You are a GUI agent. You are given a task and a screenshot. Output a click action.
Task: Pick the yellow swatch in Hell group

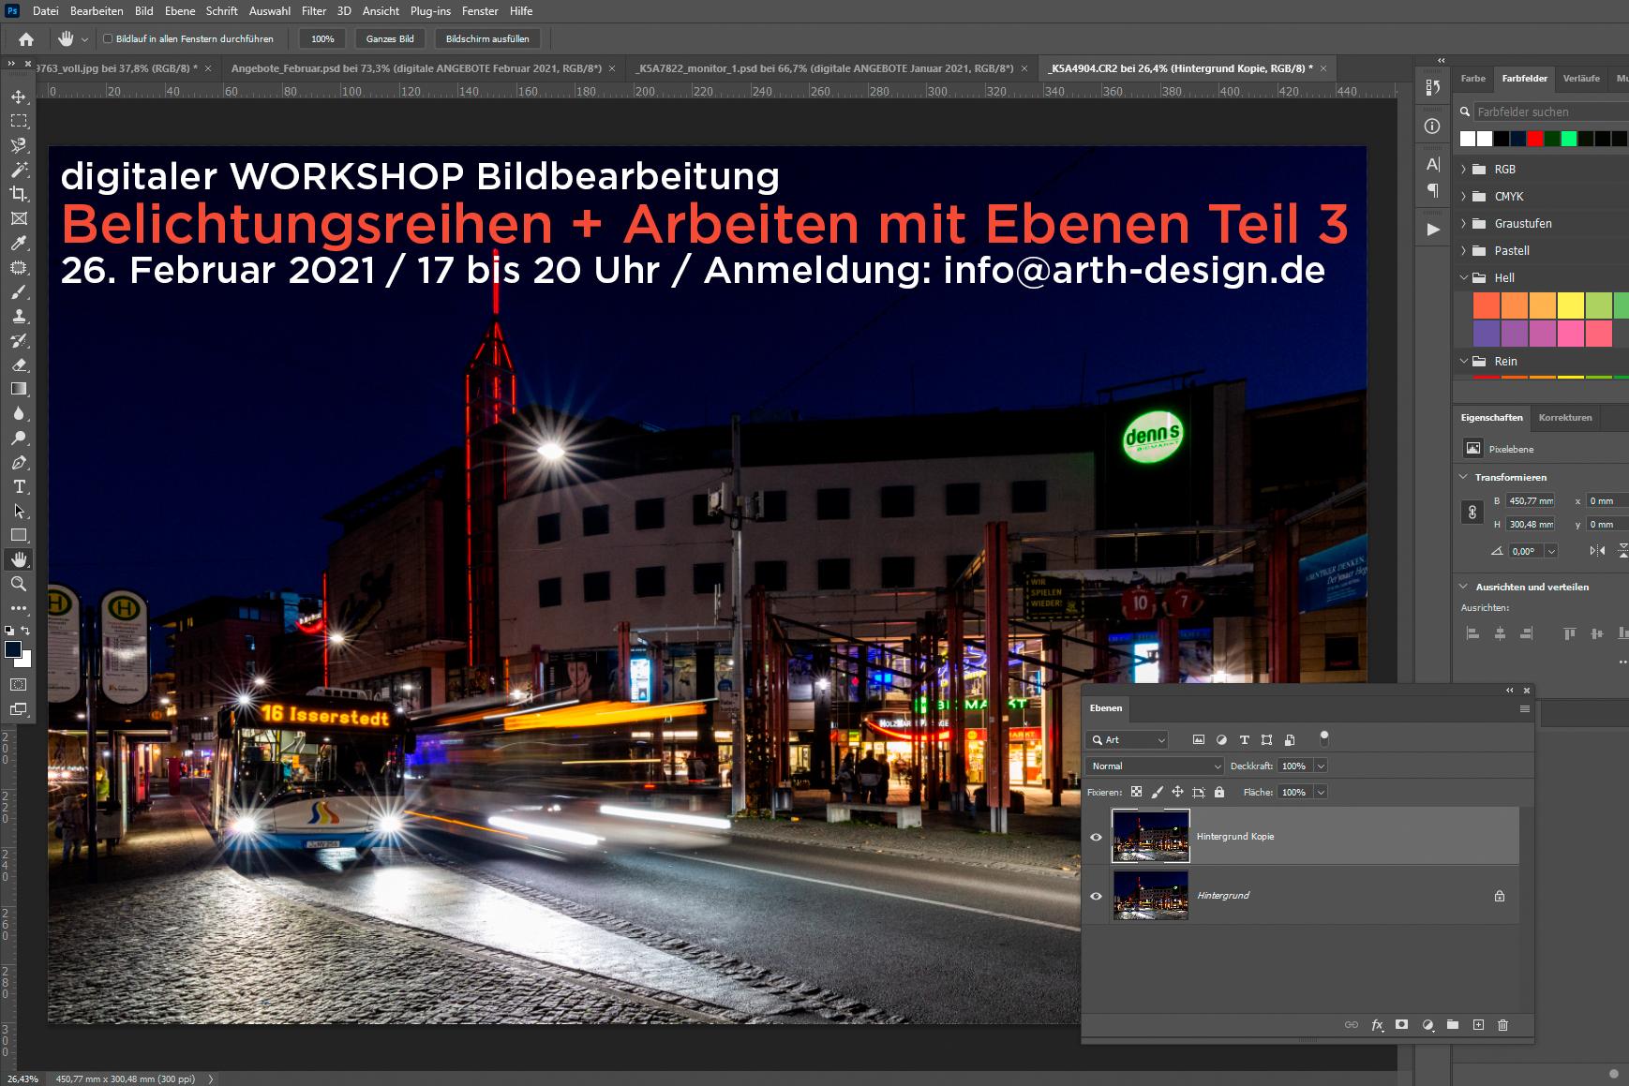coord(1570,305)
